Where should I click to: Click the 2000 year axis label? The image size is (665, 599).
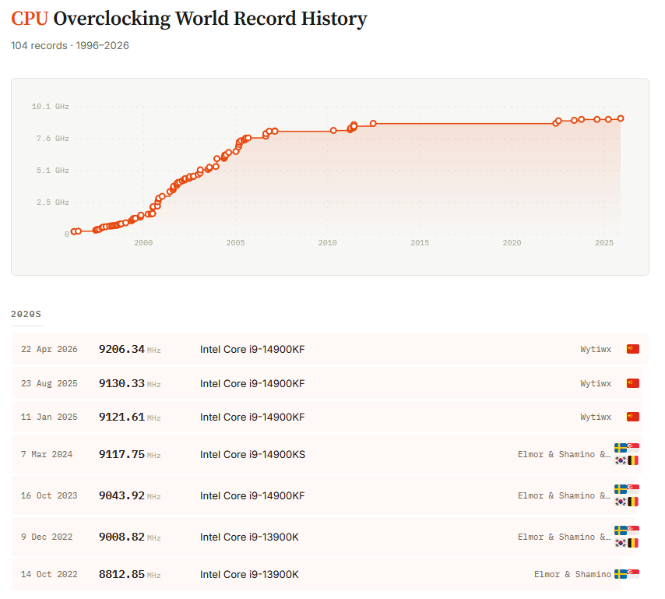[x=143, y=243]
